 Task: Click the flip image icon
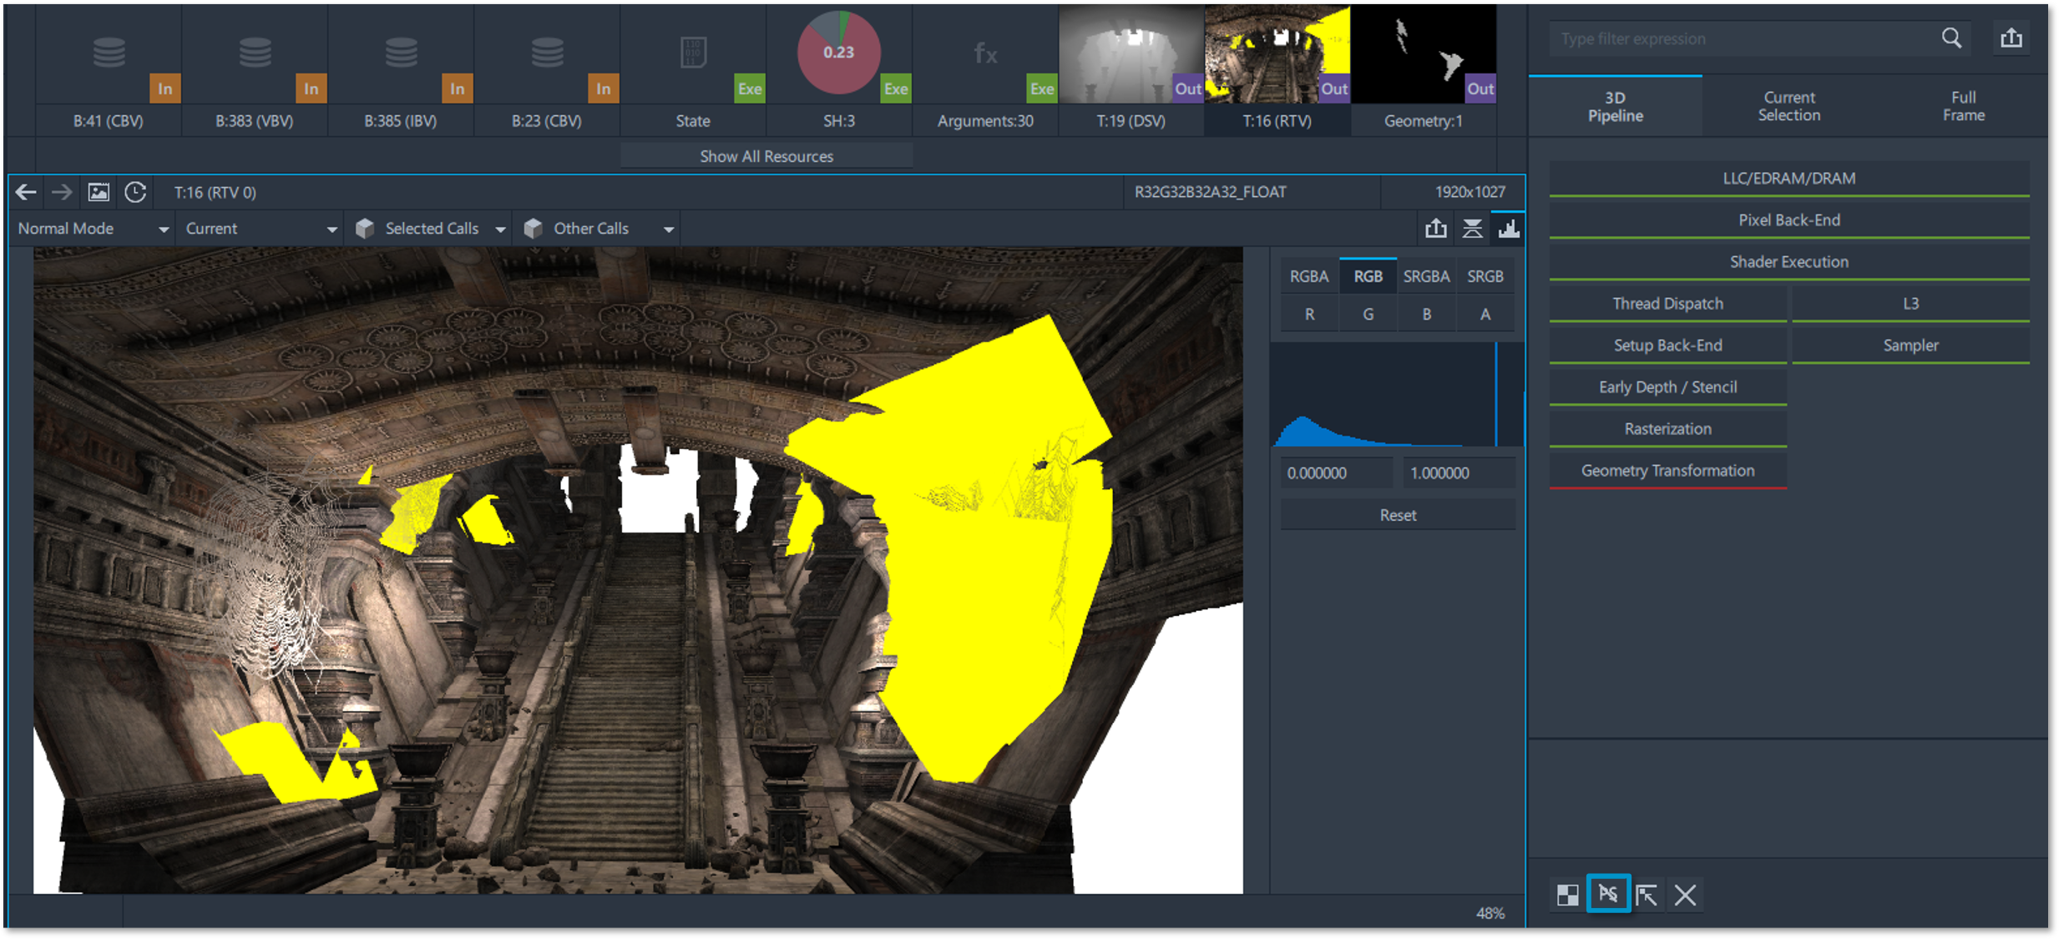(x=1472, y=229)
